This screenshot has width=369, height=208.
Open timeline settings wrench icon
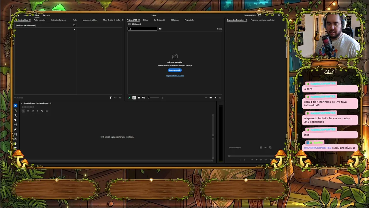(x=42, y=111)
